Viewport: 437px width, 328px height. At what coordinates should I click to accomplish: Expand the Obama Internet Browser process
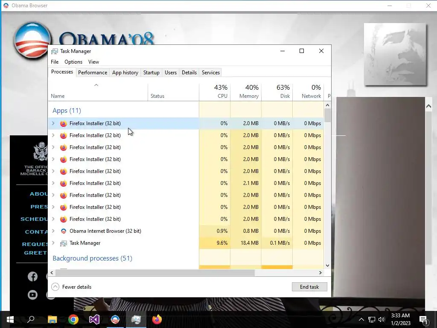[53, 231]
